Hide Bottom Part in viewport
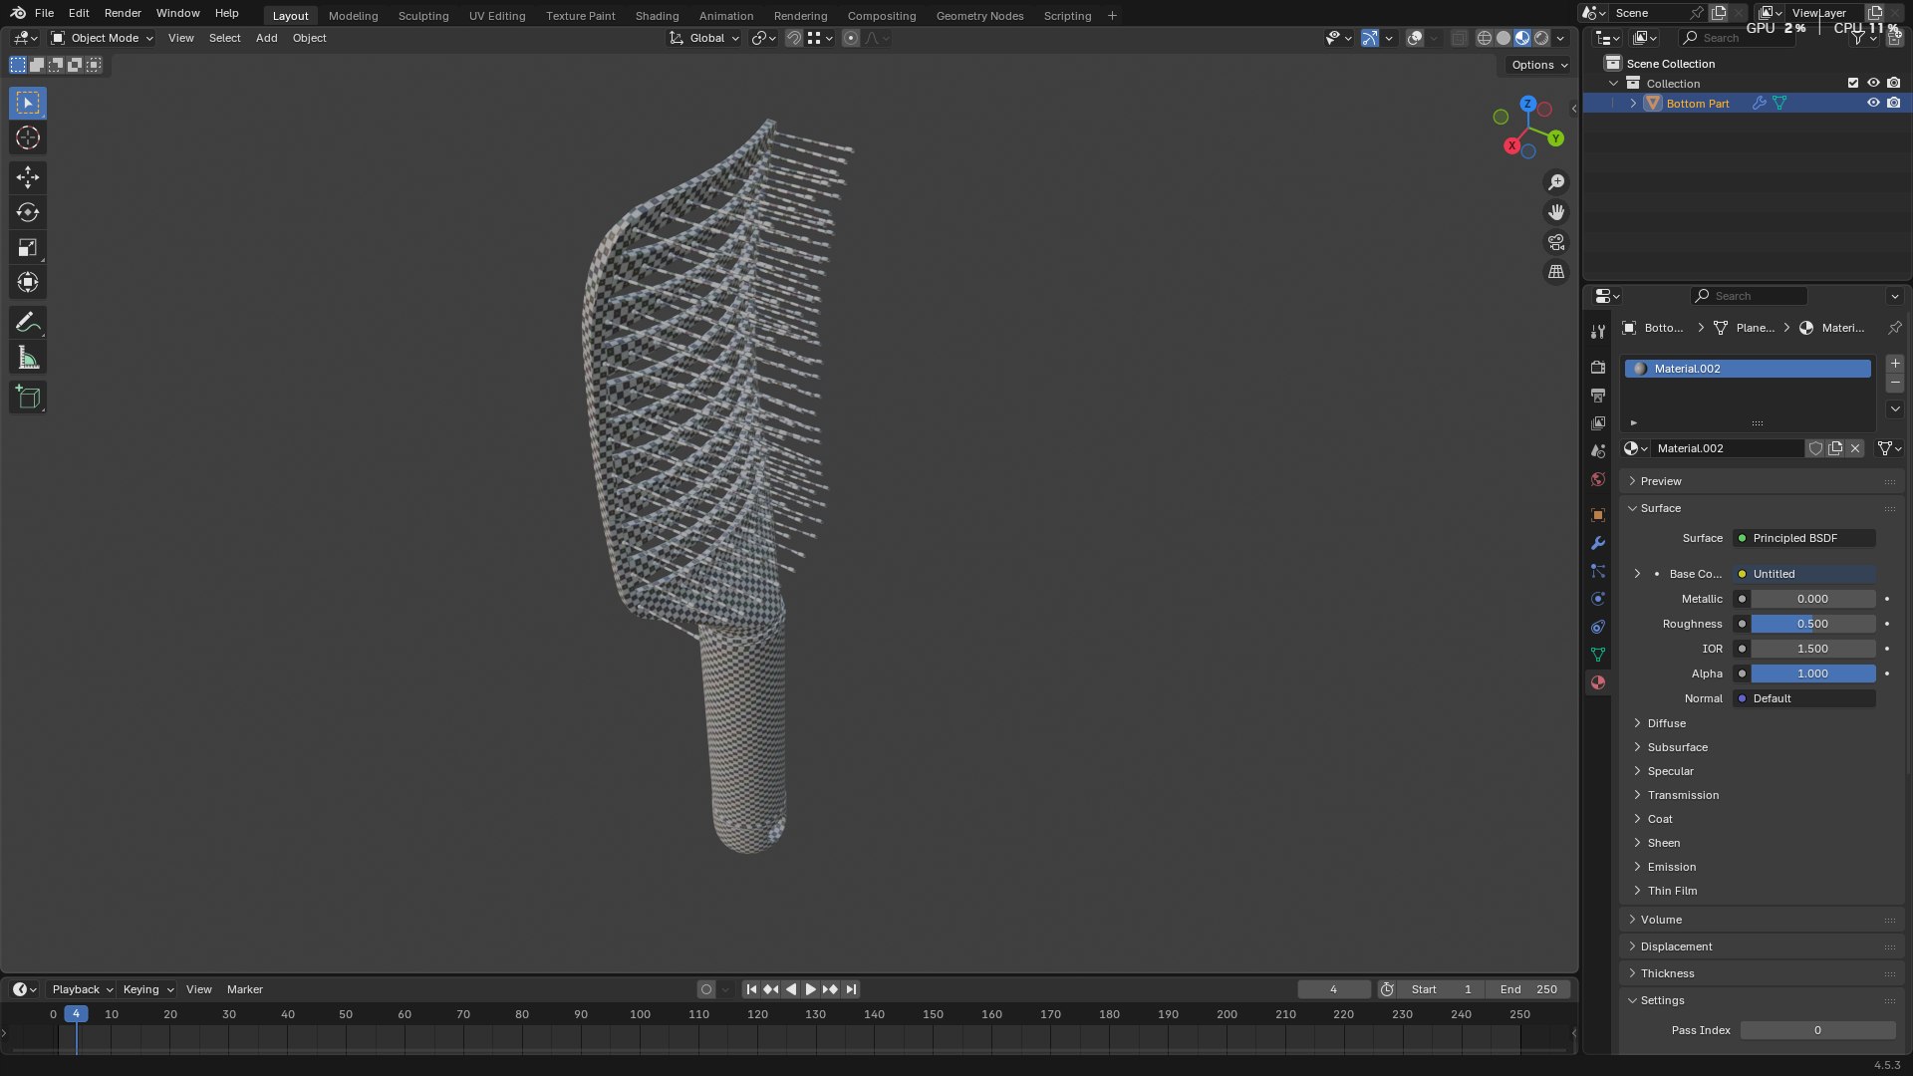 (x=1873, y=104)
